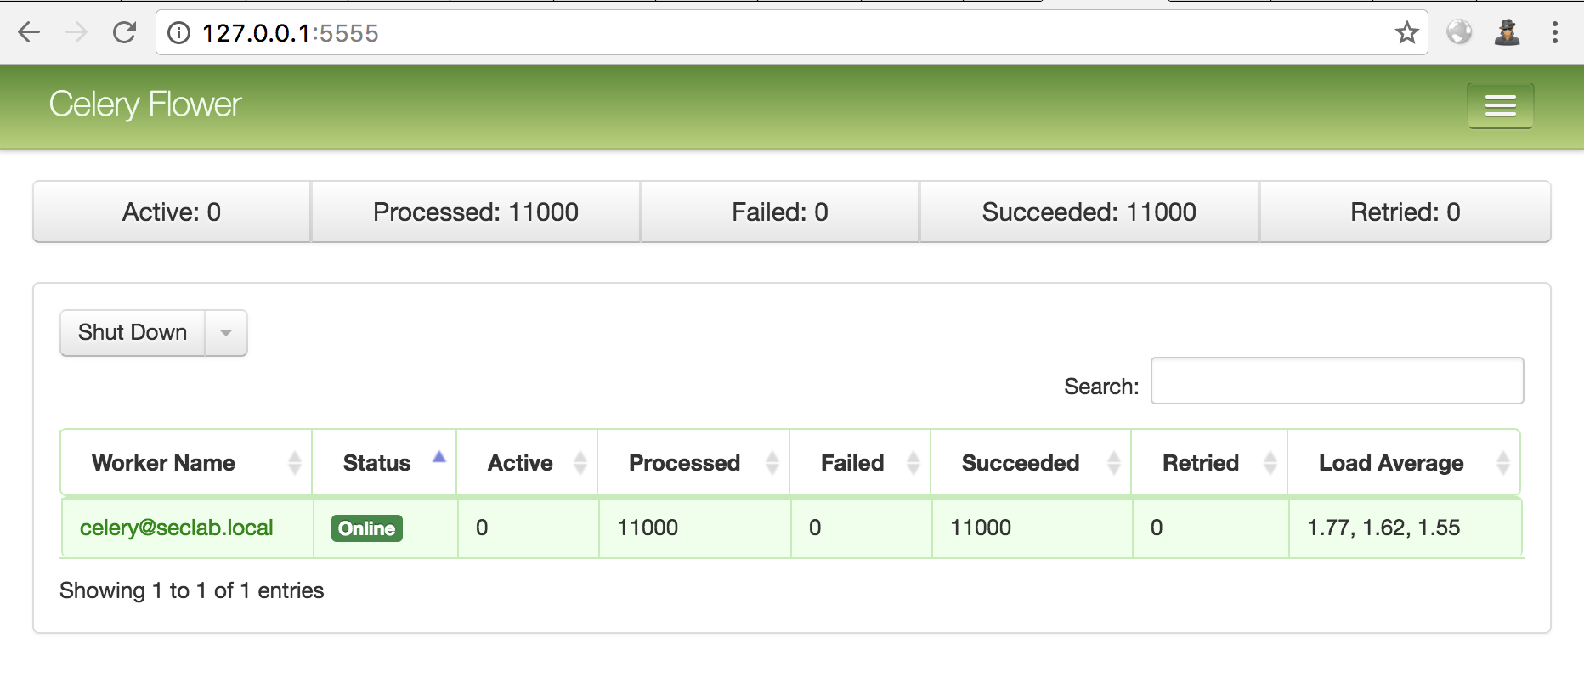Click the globe extension icon
The height and width of the screenshot is (683, 1584).
pyautogui.click(x=1459, y=33)
